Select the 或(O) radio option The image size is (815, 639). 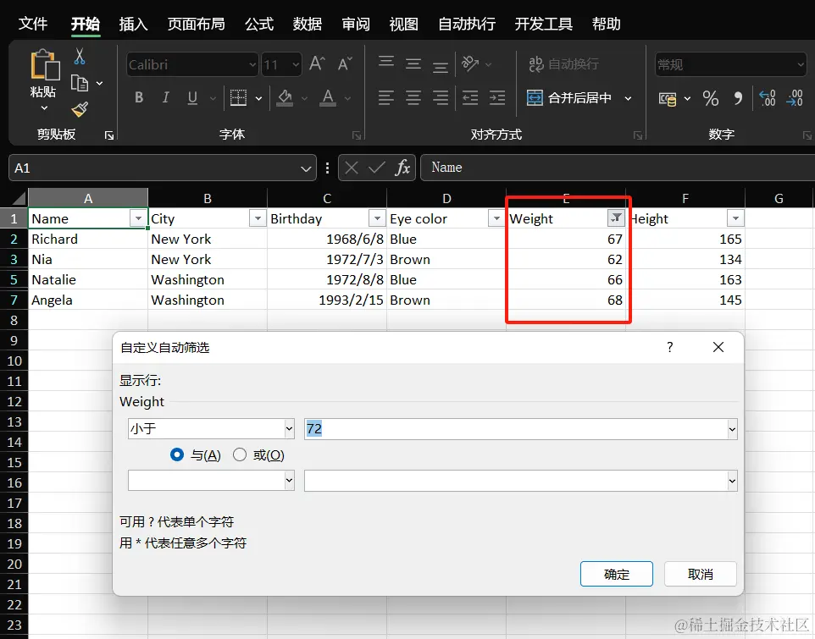240,454
